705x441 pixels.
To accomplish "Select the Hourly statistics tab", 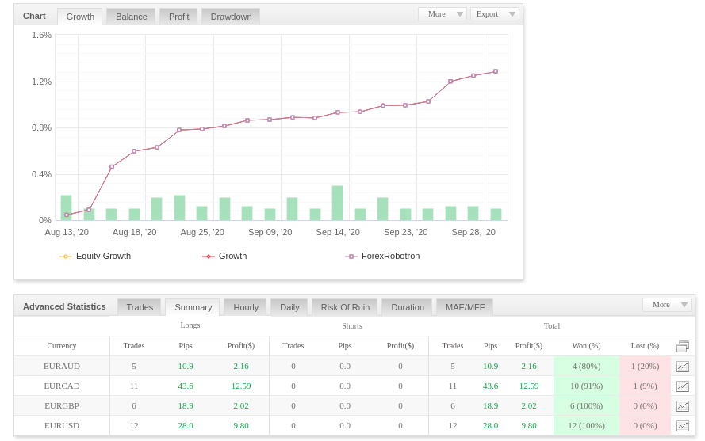I will click(246, 307).
